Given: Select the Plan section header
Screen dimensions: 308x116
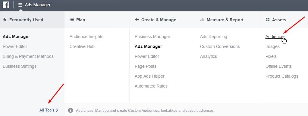Looking at the screenshot, I should pos(80,20).
